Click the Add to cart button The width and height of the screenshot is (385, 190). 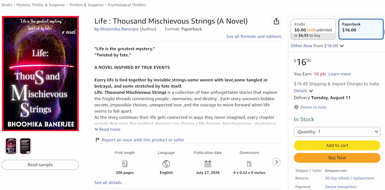click(337, 145)
